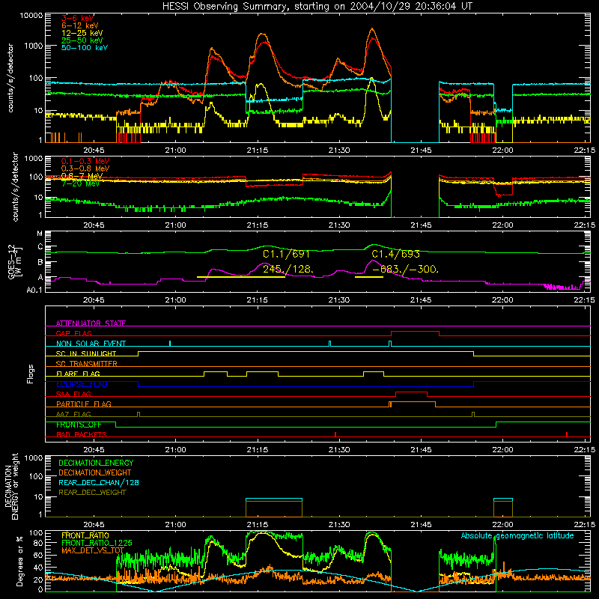Click the GOES-12 [W m-2] axis label

pos(16,261)
